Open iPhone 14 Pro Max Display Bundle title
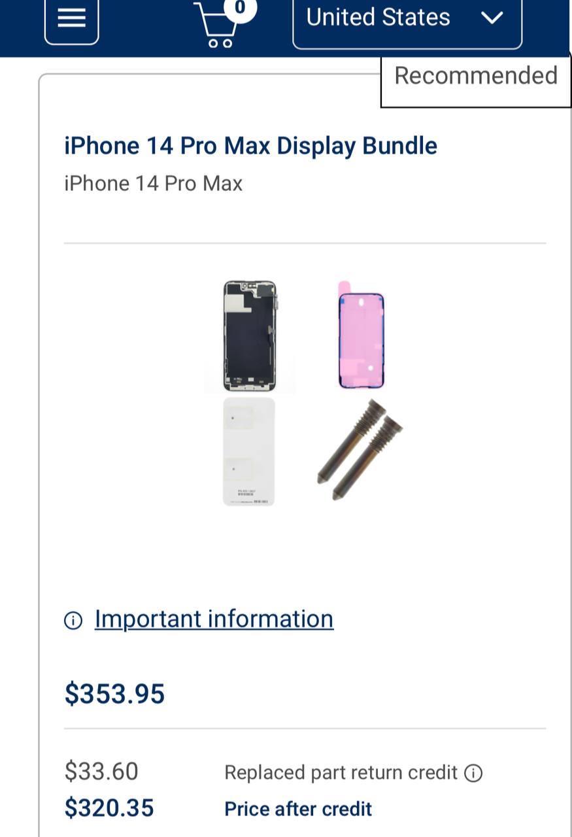This screenshot has height=837, width=572. coord(250,145)
